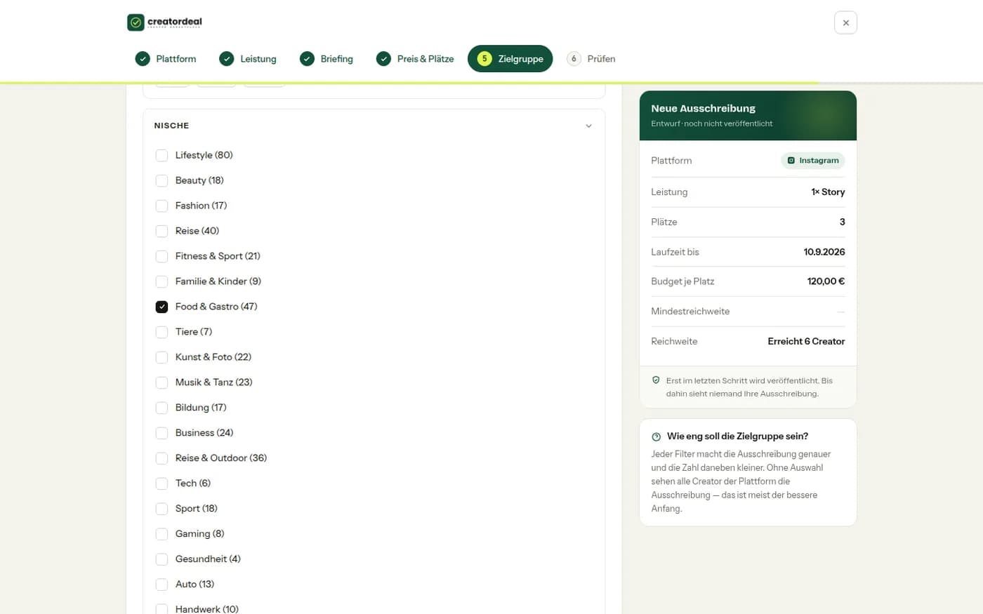Check the Tiere (7) checkbox
Screen dimensions: 983x614
[x=161, y=332]
